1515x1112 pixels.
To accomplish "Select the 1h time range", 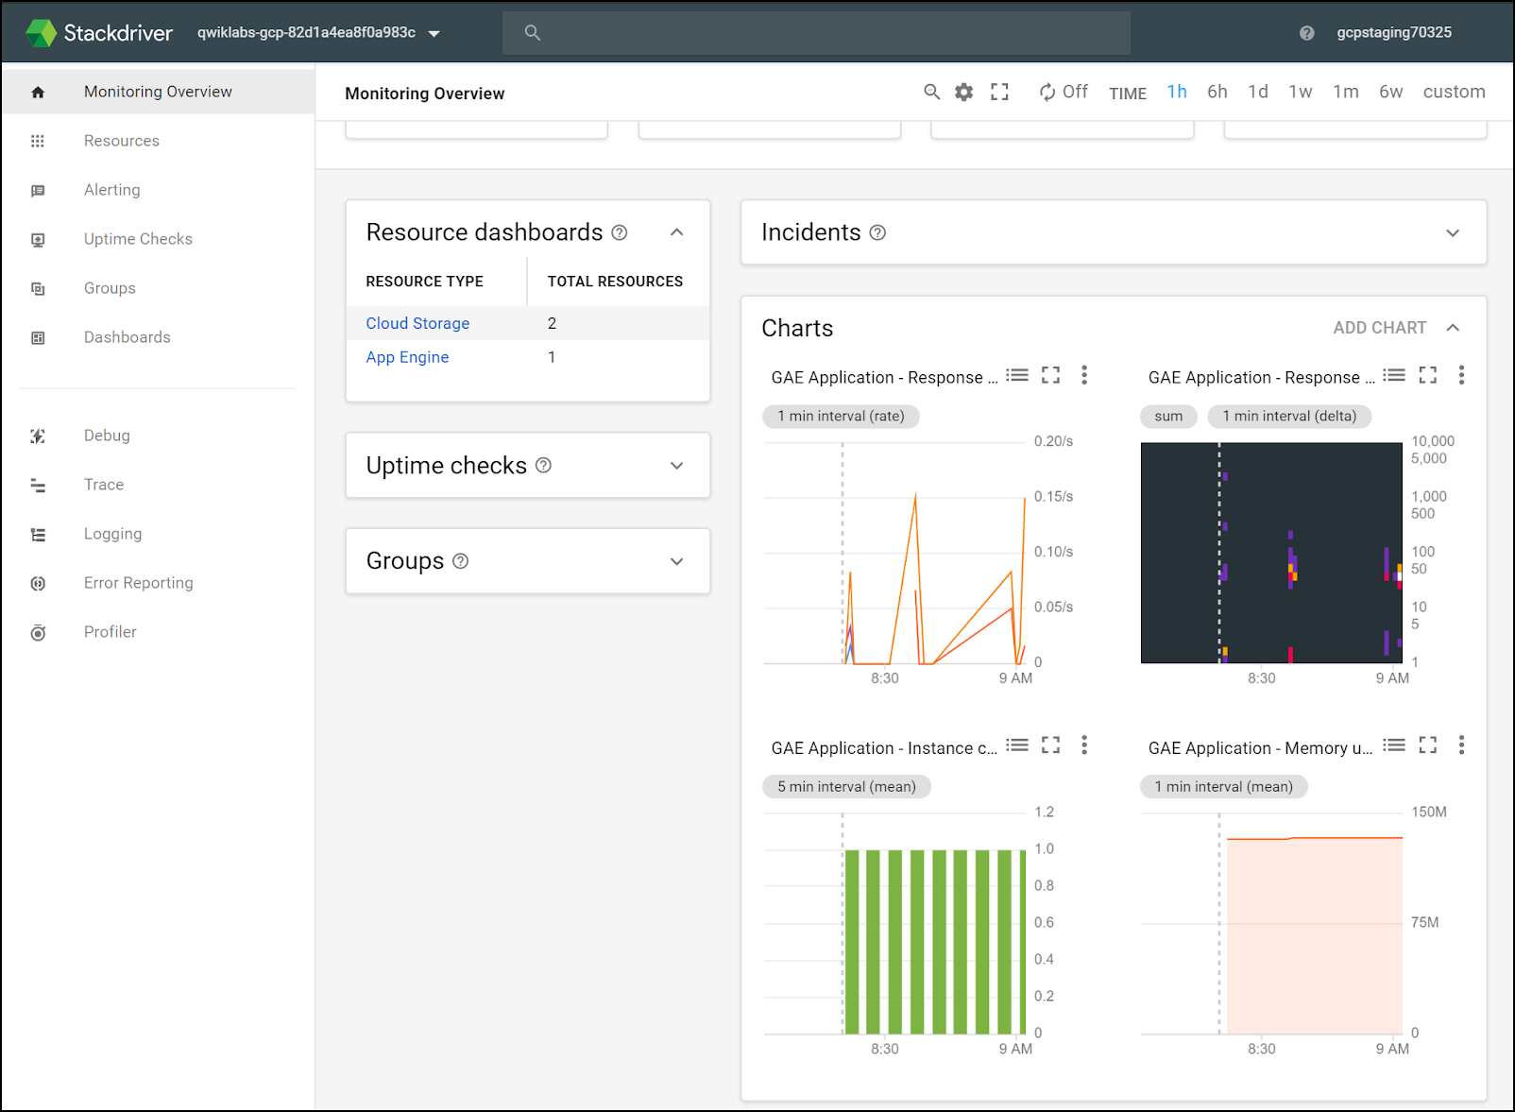I will coord(1177,92).
